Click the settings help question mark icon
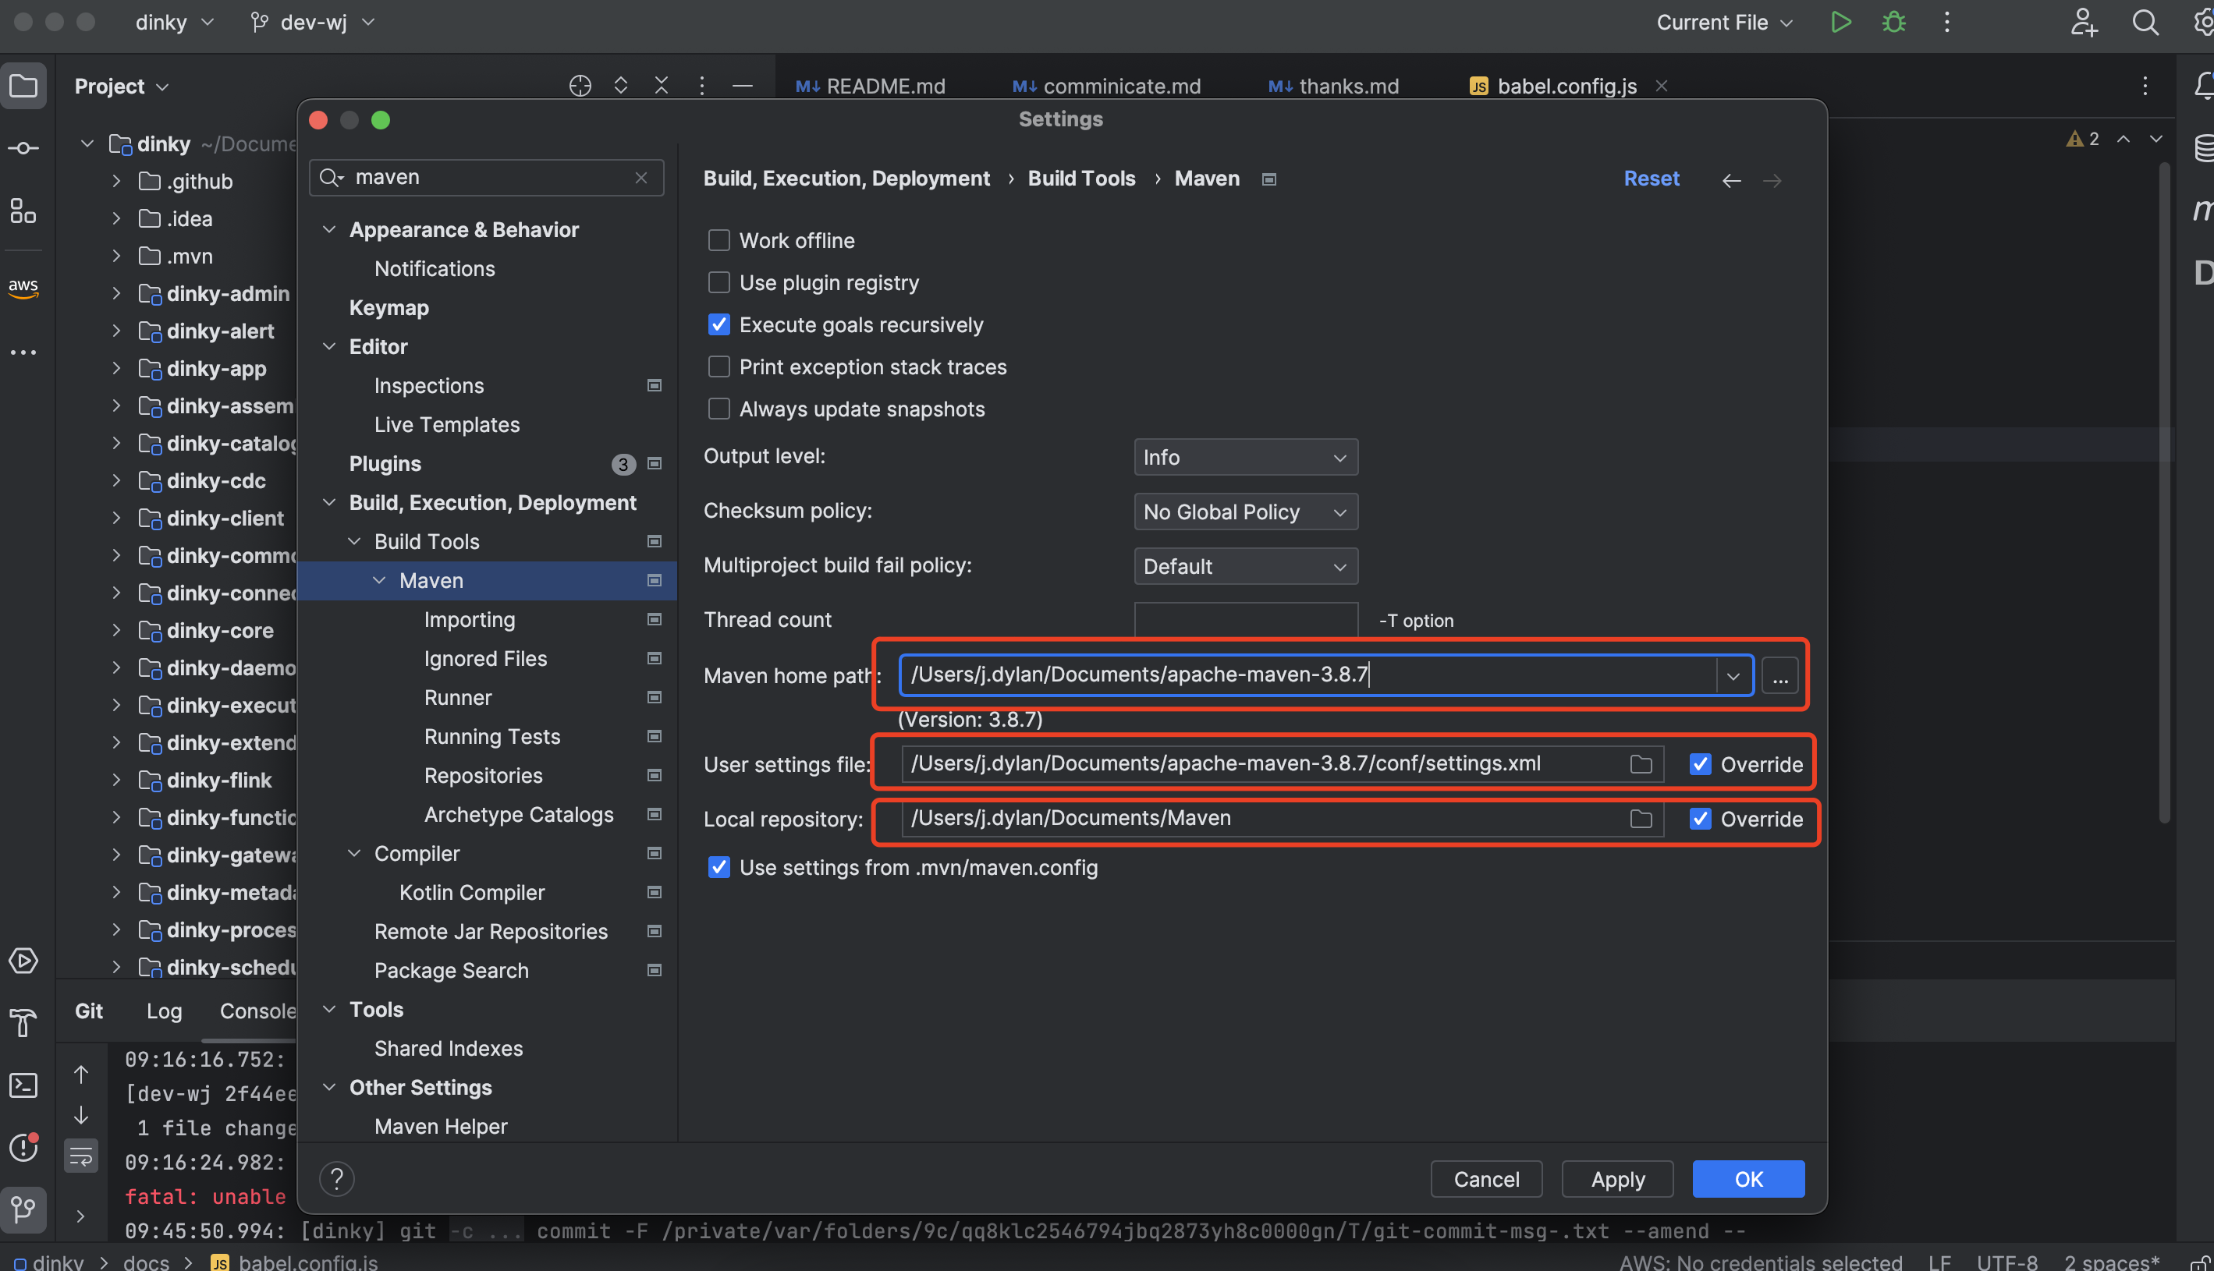 (336, 1178)
